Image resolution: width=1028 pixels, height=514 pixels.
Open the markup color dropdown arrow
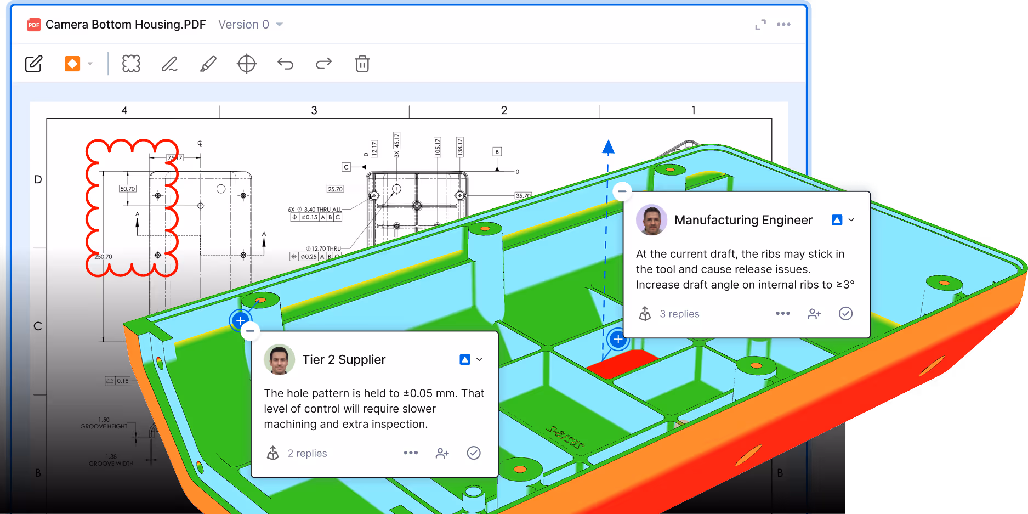[x=90, y=64]
